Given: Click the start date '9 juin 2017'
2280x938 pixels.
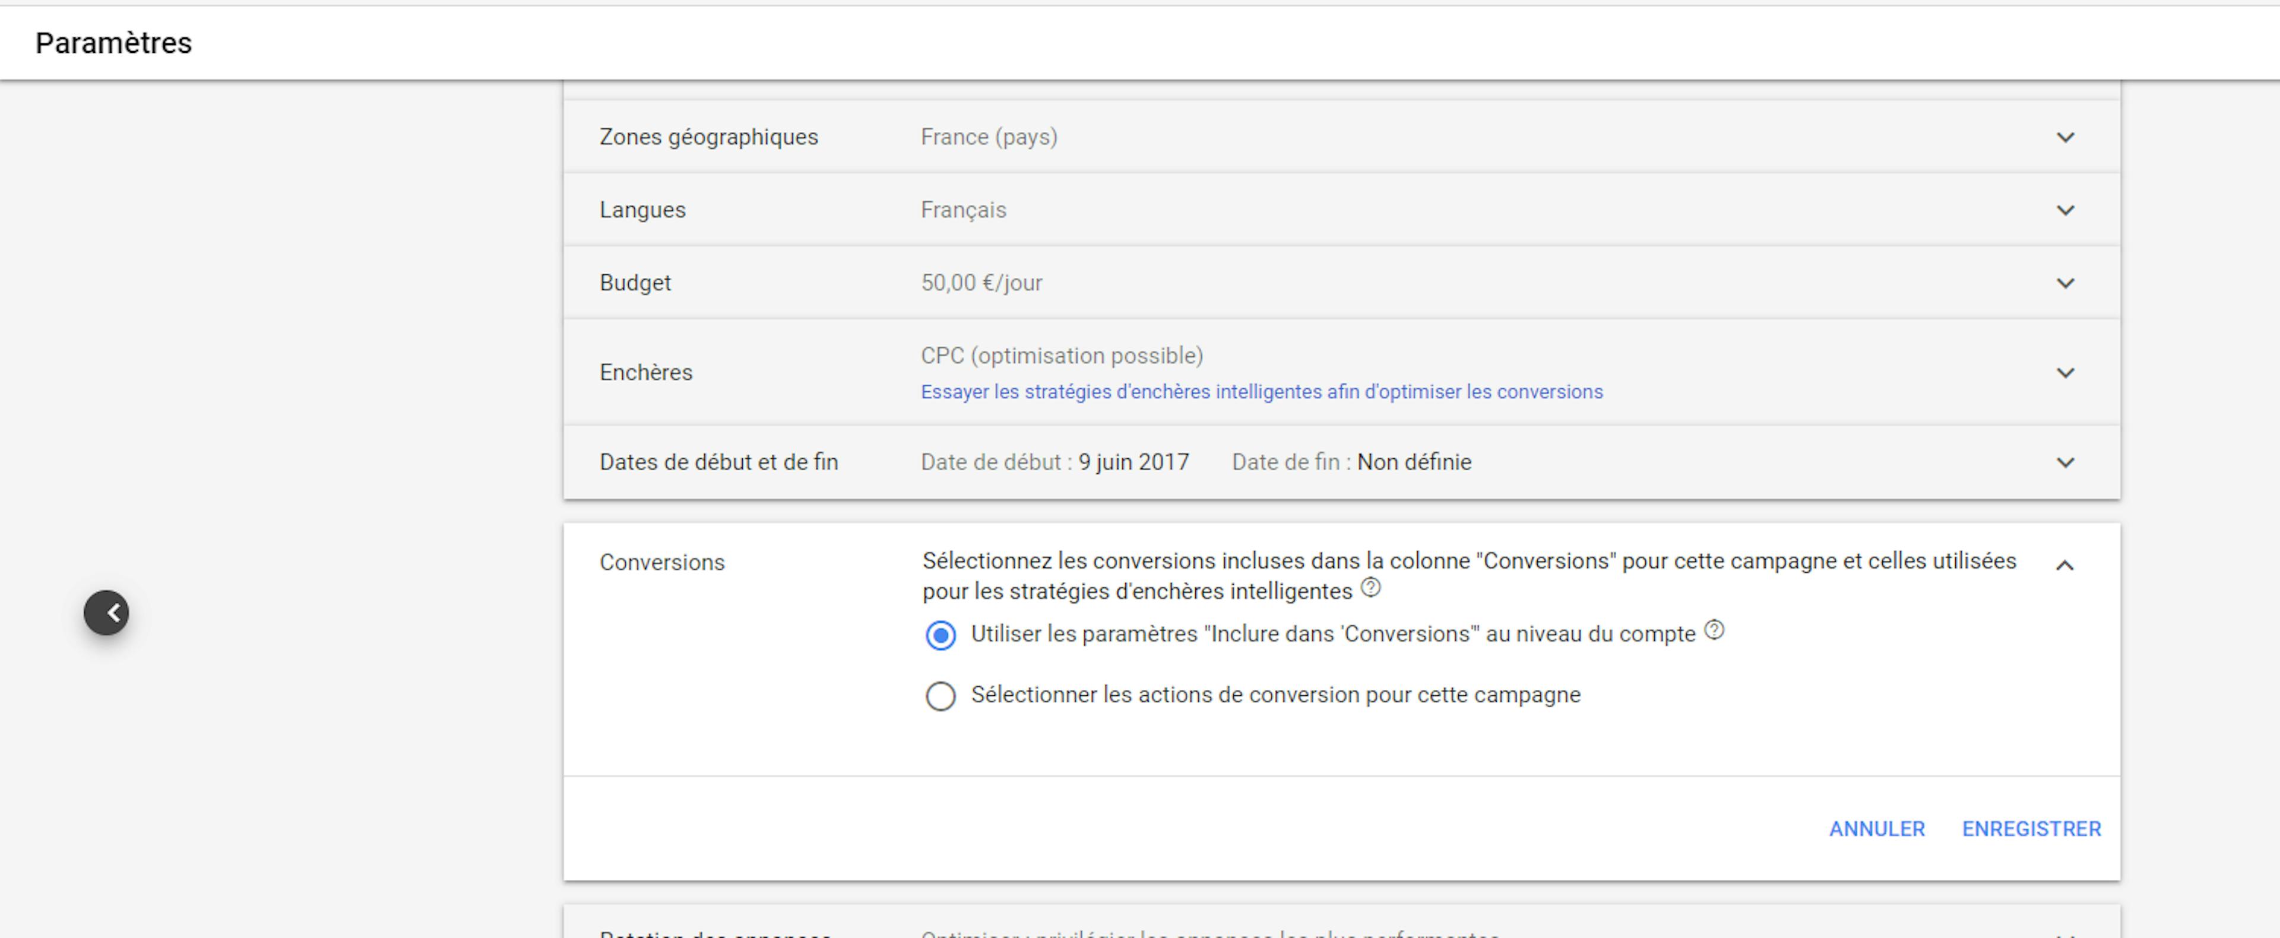Looking at the screenshot, I should coord(1134,461).
